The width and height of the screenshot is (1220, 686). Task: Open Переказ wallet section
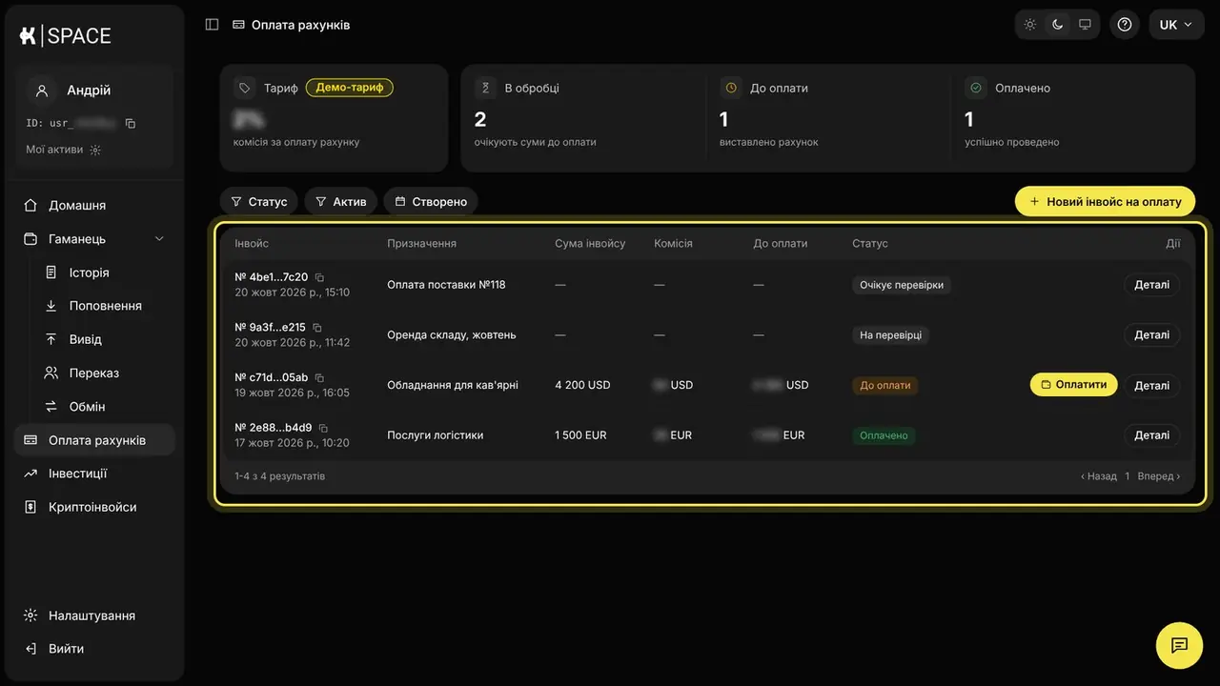pyautogui.click(x=95, y=373)
